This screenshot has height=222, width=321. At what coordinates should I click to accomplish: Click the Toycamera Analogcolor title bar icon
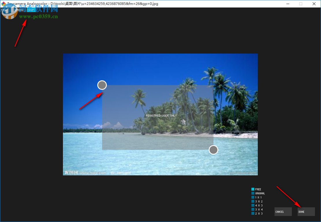pyautogui.click(x=3, y=4)
